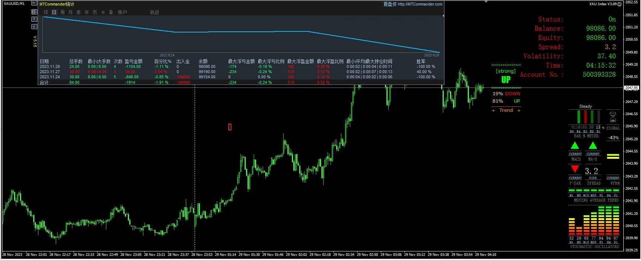
Task: Click the -43% WPR reading
Action: [x=614, y=138]
